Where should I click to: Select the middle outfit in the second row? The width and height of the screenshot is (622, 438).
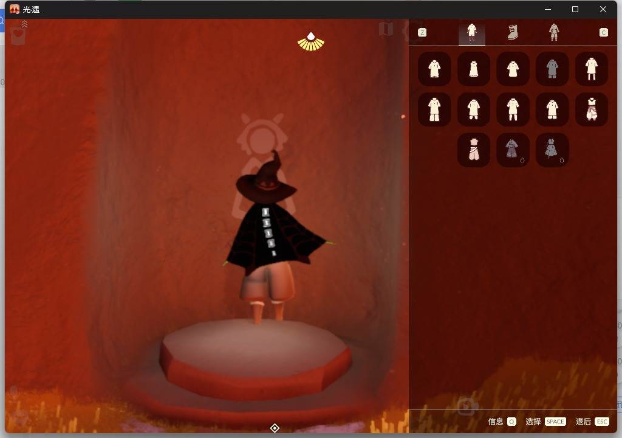point(513,109)
